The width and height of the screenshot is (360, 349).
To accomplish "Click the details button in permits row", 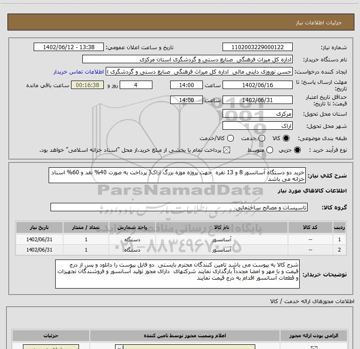I will tap(51, 347).
